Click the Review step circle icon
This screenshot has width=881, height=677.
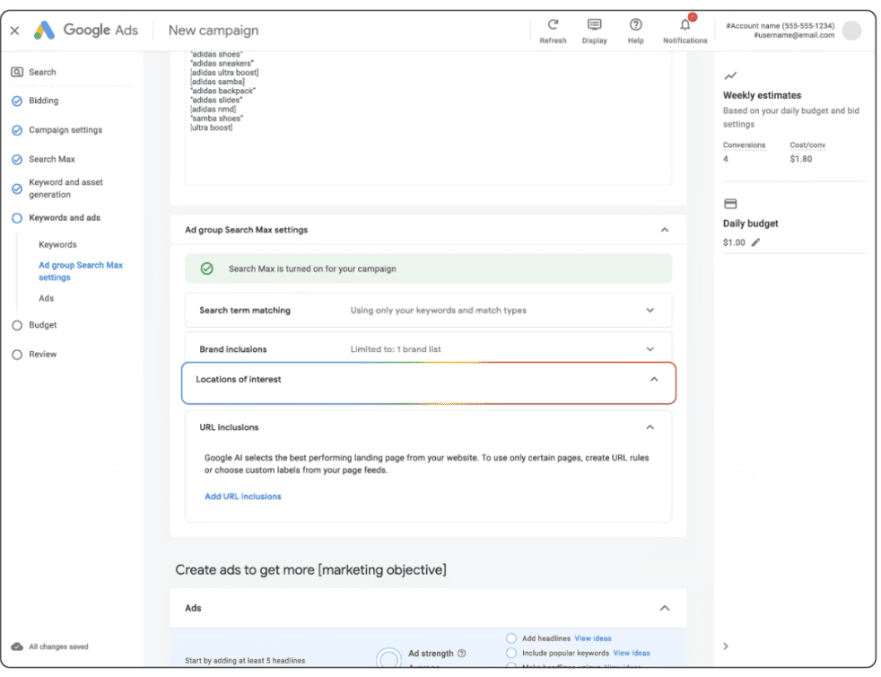17,355
